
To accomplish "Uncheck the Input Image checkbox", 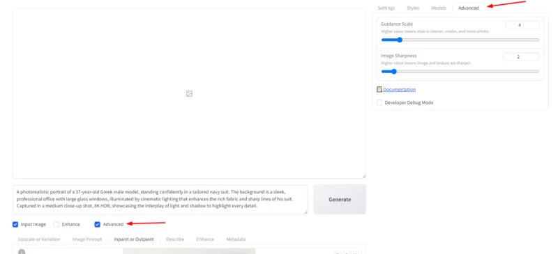I will [15, 225].
